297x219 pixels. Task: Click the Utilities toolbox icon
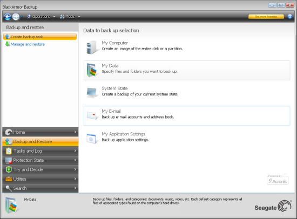pos(9,179)
